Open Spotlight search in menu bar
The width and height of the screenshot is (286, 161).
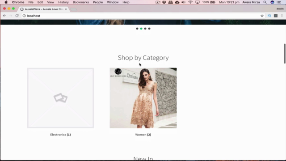coord(265,2)
